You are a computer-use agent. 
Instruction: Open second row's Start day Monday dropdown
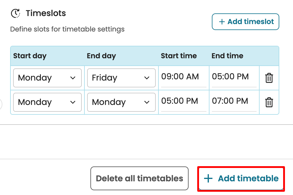(47, 102)
